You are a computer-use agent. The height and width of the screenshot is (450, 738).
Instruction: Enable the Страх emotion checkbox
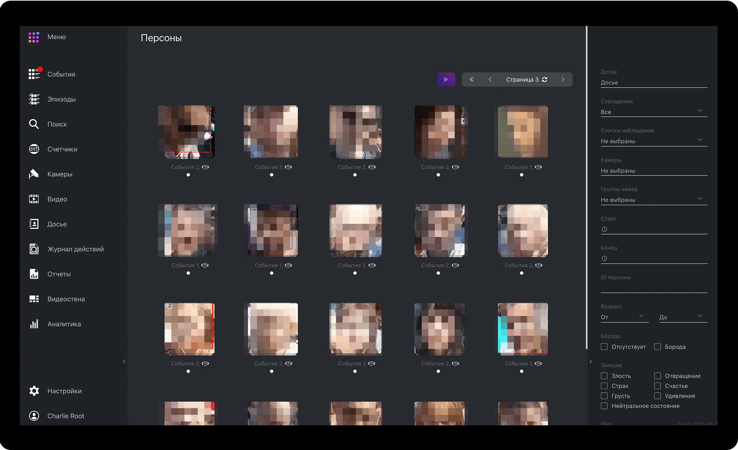point(604,385)
